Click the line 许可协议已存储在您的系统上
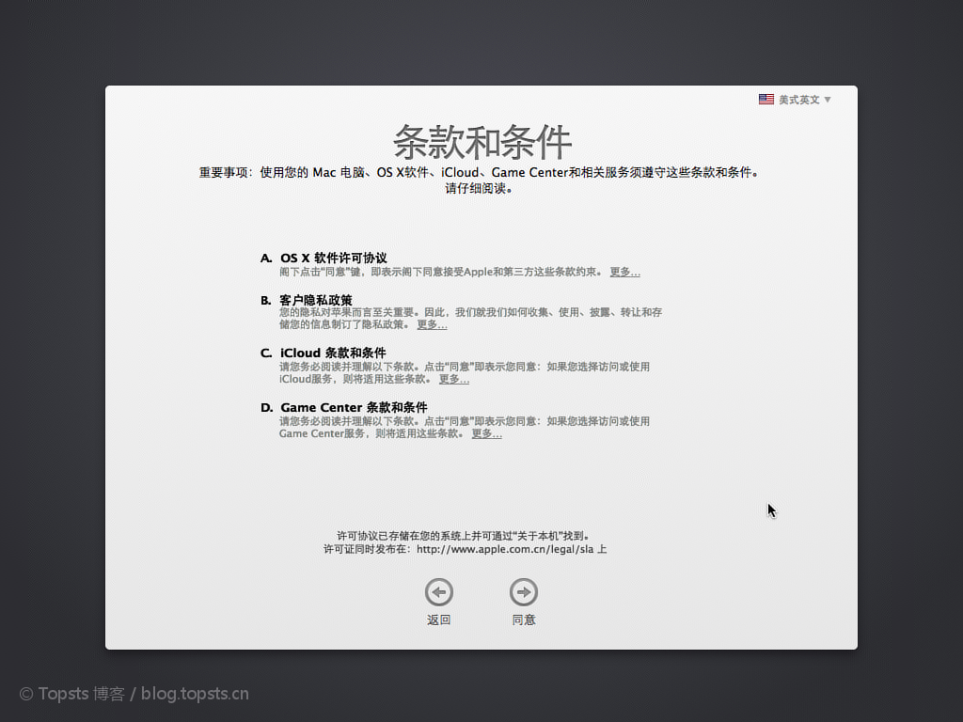The height and width of the screenshot is (722, 963). click(x=465, y=536)
